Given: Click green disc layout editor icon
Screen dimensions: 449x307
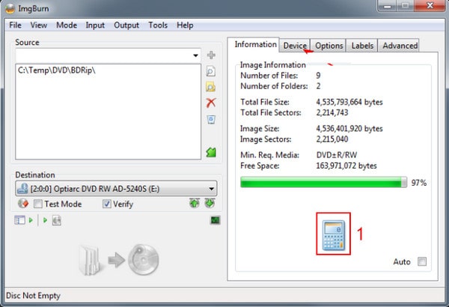Looking at the screenshot, I should click(211, 152).
